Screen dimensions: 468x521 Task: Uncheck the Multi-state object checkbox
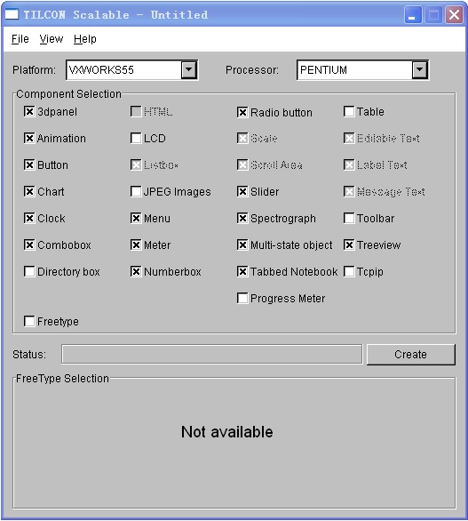click(242, 244)
